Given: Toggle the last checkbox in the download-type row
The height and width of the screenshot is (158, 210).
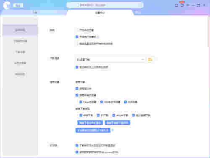Looking at the screenshot, I should click(x=134, y=115).
